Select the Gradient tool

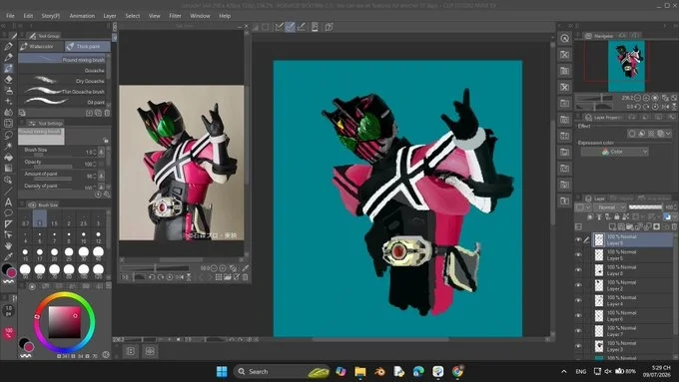pos(8,168)
